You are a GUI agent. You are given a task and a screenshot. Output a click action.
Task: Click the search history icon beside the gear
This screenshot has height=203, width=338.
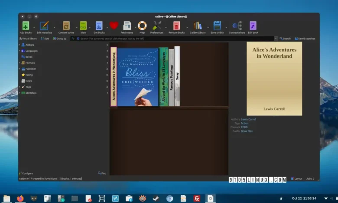click(73, 39)
